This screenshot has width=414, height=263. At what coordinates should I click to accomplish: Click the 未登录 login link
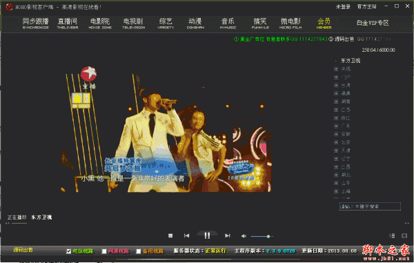click(343, 7)
